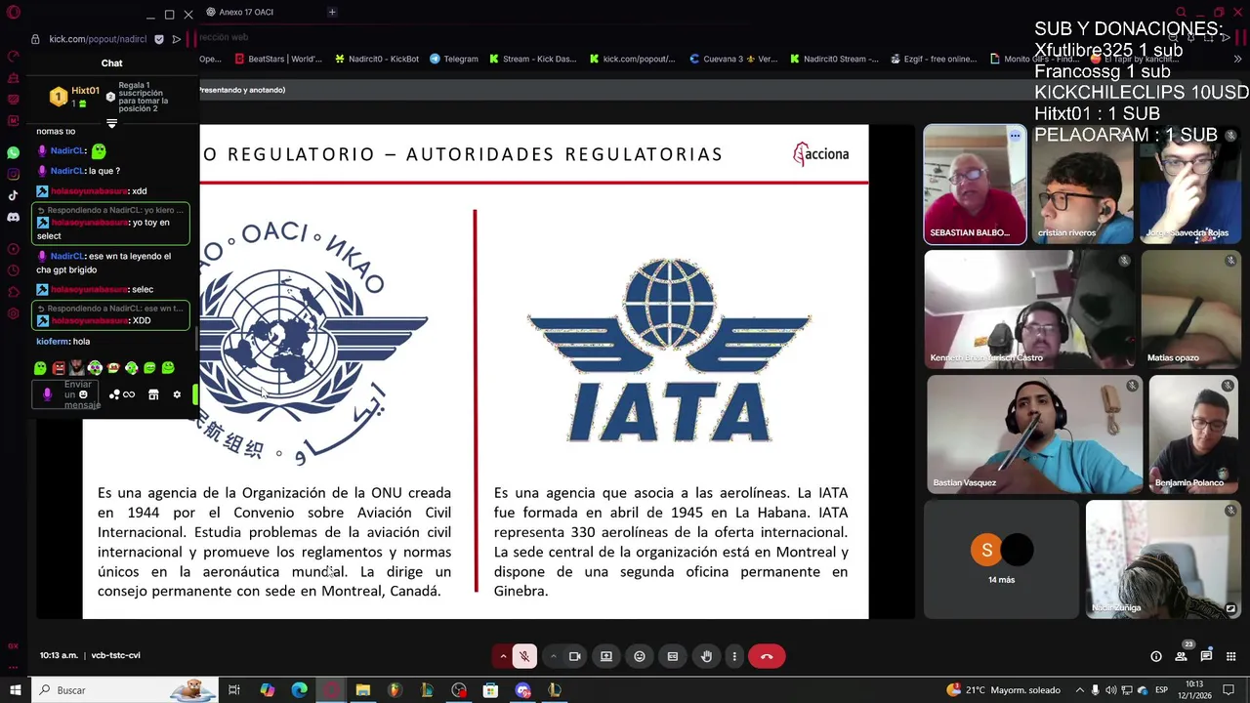Open the volume control in tray
The height and width of the screenshot is (703, 1250).
[x=1111, y=690]
